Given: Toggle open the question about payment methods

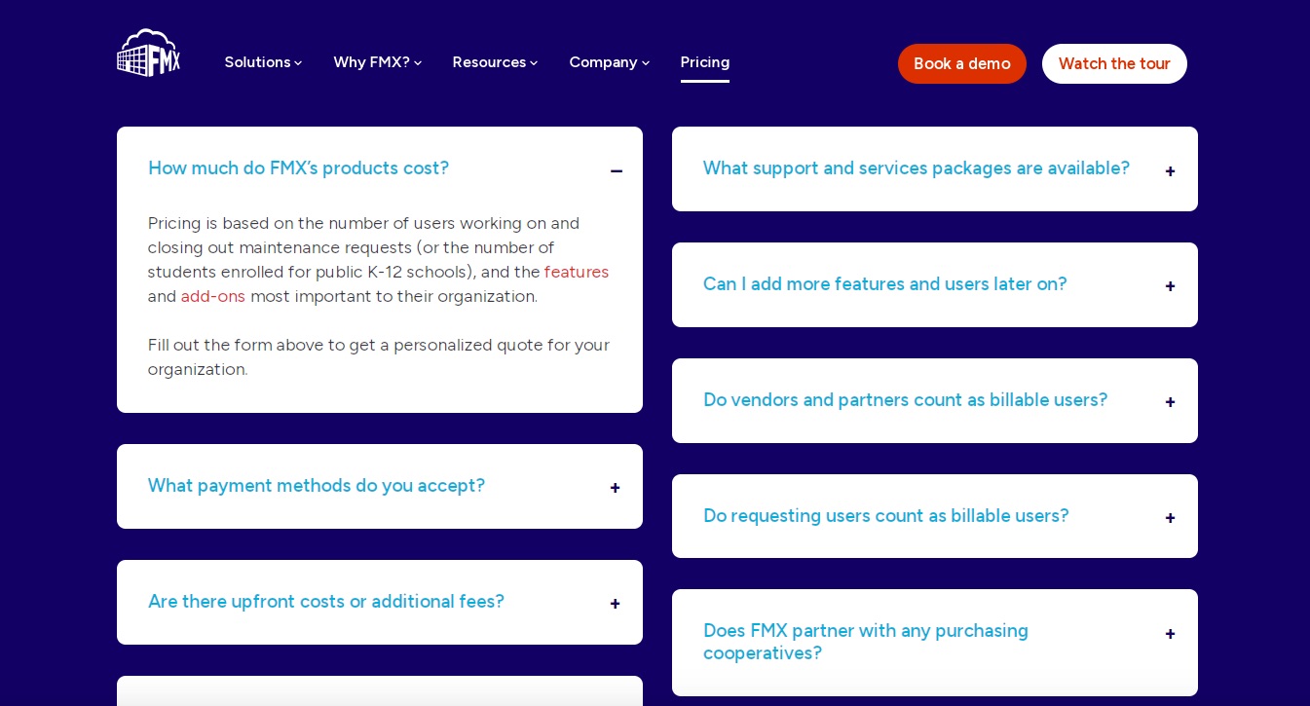Looking at the screenshot, I should pyautogui.click(x=317, y=486).
